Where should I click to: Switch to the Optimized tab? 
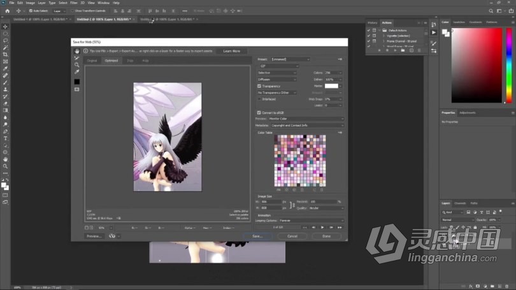(111, 61)
